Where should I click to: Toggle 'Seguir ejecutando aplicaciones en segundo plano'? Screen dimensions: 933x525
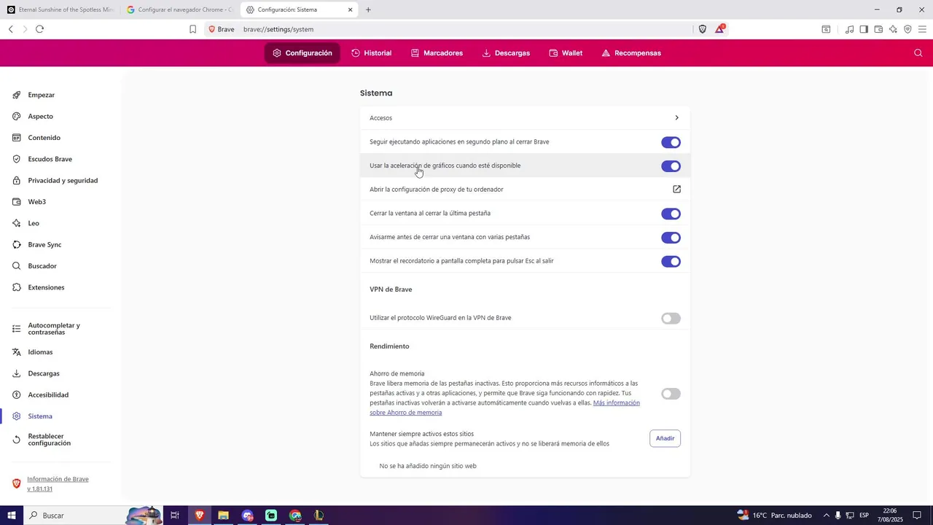671,142
